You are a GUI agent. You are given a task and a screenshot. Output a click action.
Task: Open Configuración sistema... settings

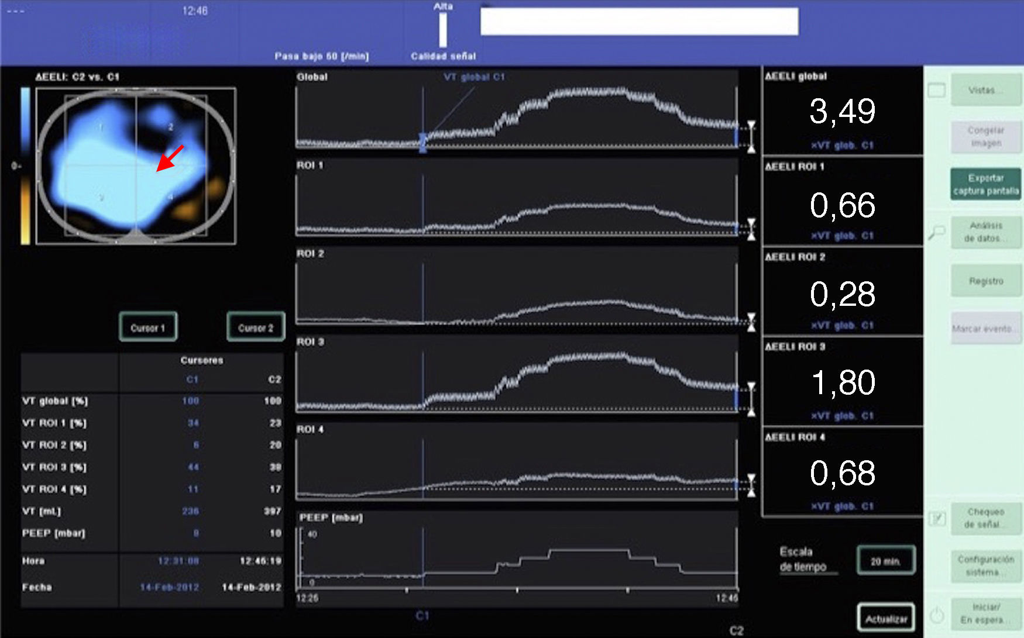pos(985,565)
